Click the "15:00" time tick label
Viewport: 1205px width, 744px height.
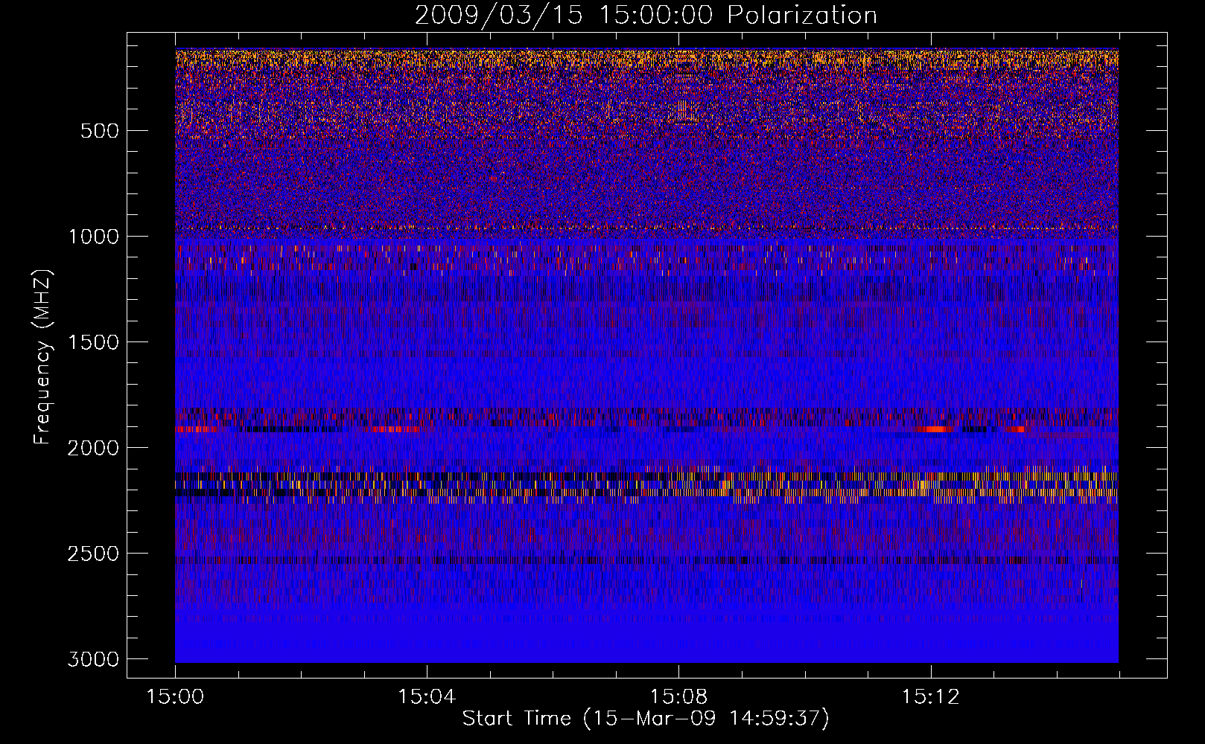[175, 696]
